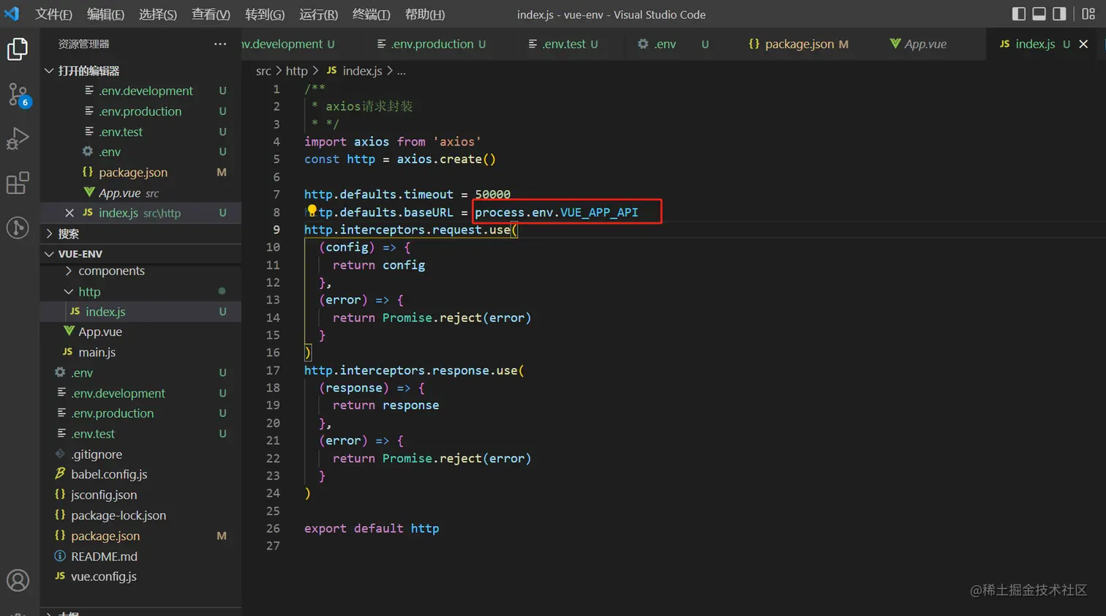
Task: Open package-lock.json file
Action: [140, 515]
